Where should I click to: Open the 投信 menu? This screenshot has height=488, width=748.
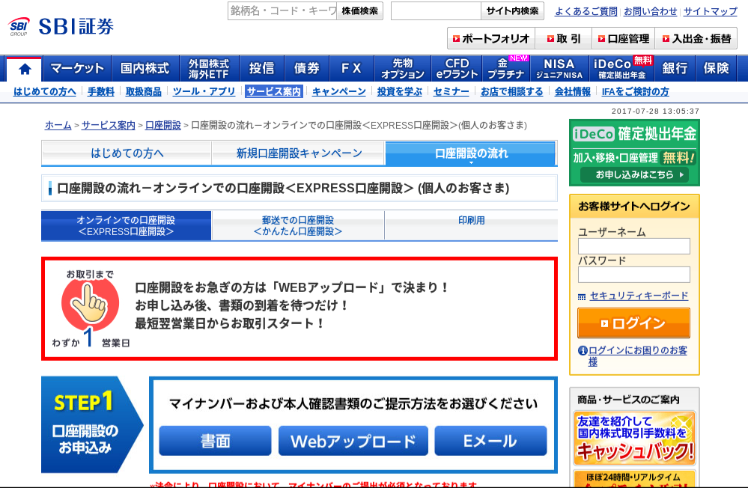[261, 69]
